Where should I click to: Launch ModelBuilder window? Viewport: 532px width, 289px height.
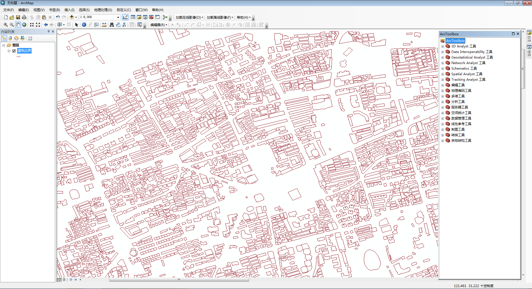(x=165, y=17)
